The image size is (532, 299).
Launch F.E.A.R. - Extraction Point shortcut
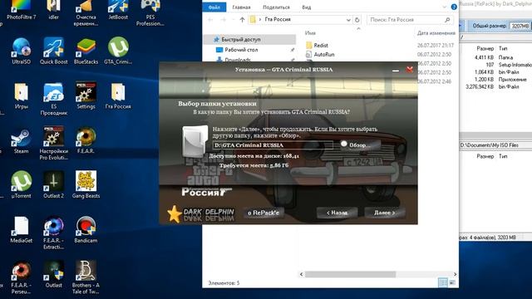pos(53,233)
